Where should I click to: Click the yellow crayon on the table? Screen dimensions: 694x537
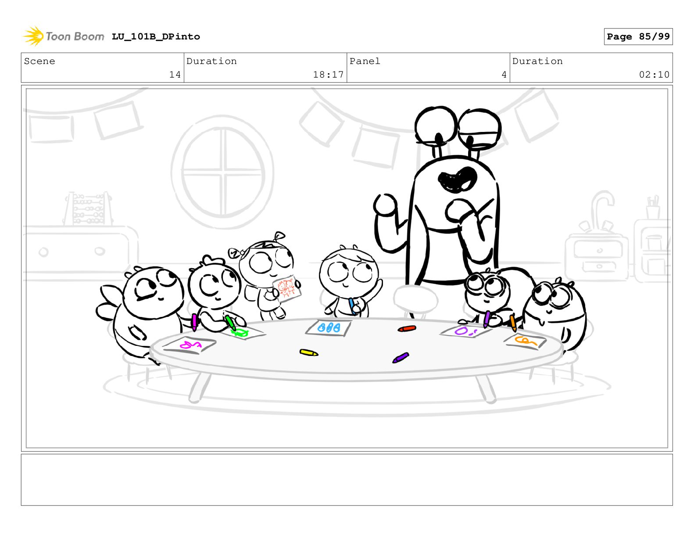click(309, 352)
